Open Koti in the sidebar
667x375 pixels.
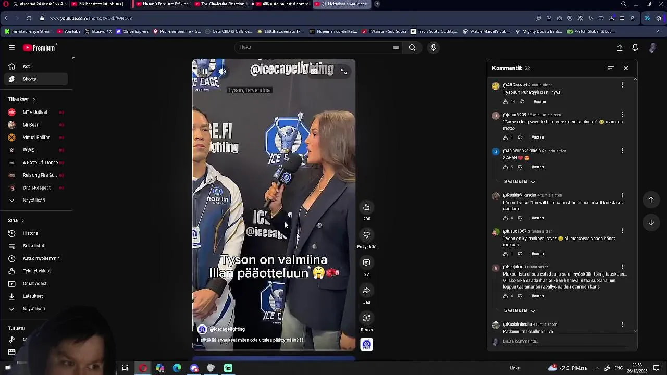coord(35,67)
